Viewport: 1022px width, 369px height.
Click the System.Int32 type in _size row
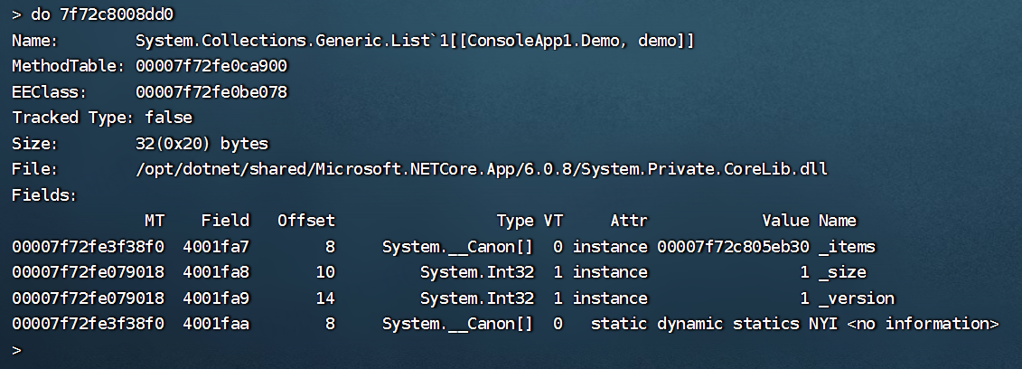pos(477,272)
